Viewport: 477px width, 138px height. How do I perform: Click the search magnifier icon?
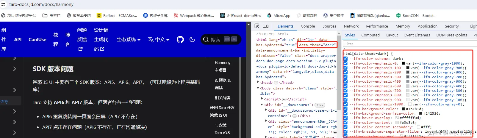pyautogui.click(x=206, y=39)
